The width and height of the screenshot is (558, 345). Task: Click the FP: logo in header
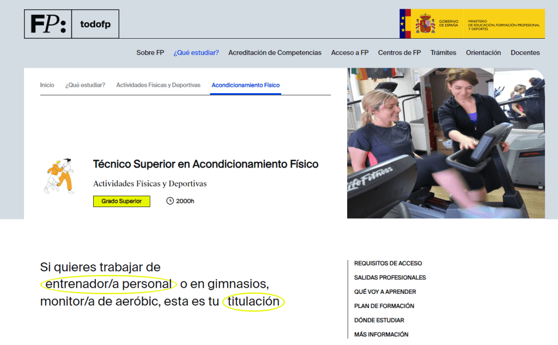[48, 24]
